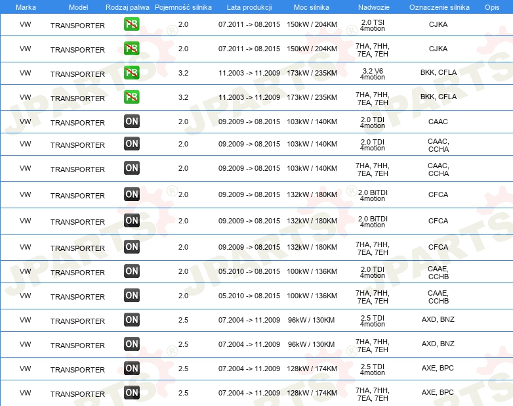Image resolution: width=513 pixels, height=406 pixels.
Task: Click the Opis column header
Action: 491,7
